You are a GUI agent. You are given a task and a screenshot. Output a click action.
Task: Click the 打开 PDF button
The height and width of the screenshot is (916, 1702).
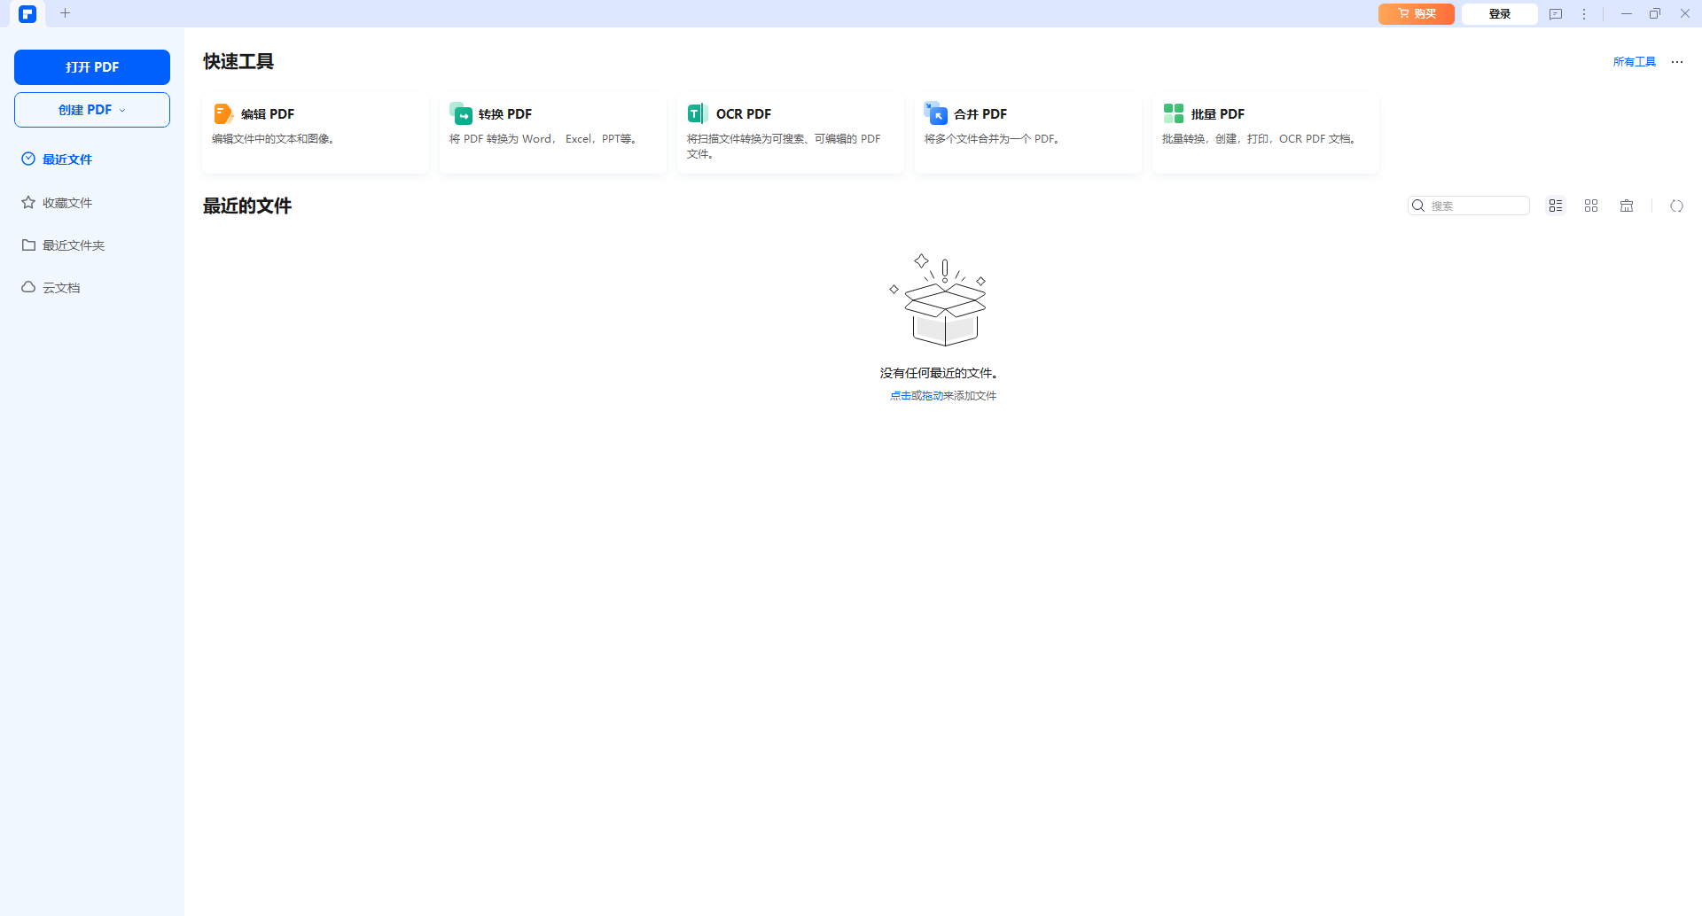(92, 67)
